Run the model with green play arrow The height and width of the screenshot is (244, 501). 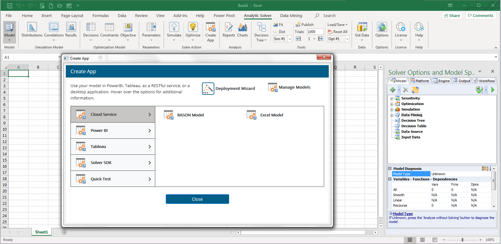[493, 90]
